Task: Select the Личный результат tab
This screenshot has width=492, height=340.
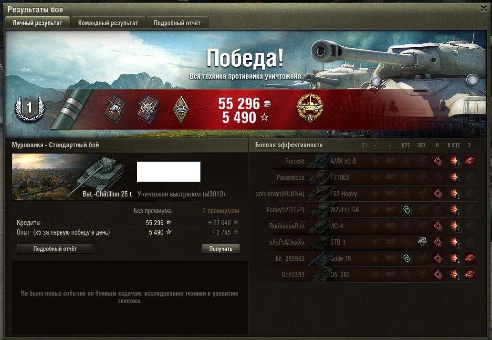Action: [x=37, y=23]
